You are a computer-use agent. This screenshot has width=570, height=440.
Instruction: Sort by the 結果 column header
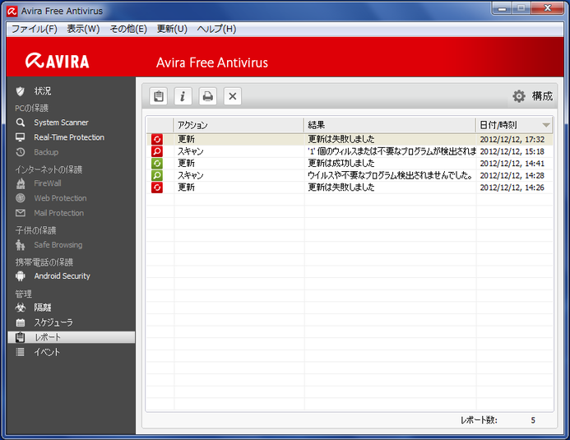click(390, 125)
